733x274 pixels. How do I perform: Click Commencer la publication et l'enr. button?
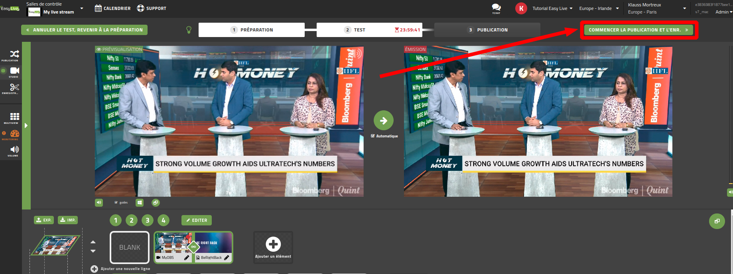coord(638,30)
